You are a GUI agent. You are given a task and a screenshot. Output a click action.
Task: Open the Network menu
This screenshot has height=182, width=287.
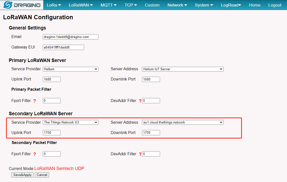pos(177,5)
